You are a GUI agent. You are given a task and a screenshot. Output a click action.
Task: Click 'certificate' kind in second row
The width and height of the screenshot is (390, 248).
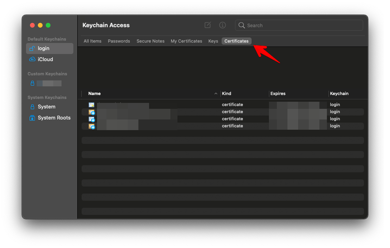coord(232,112)
